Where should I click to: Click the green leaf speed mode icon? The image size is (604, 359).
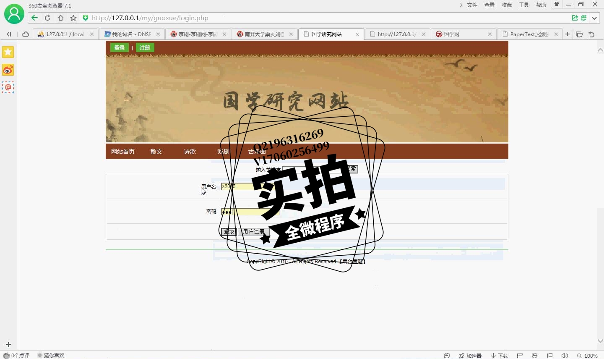pos(583,18)
